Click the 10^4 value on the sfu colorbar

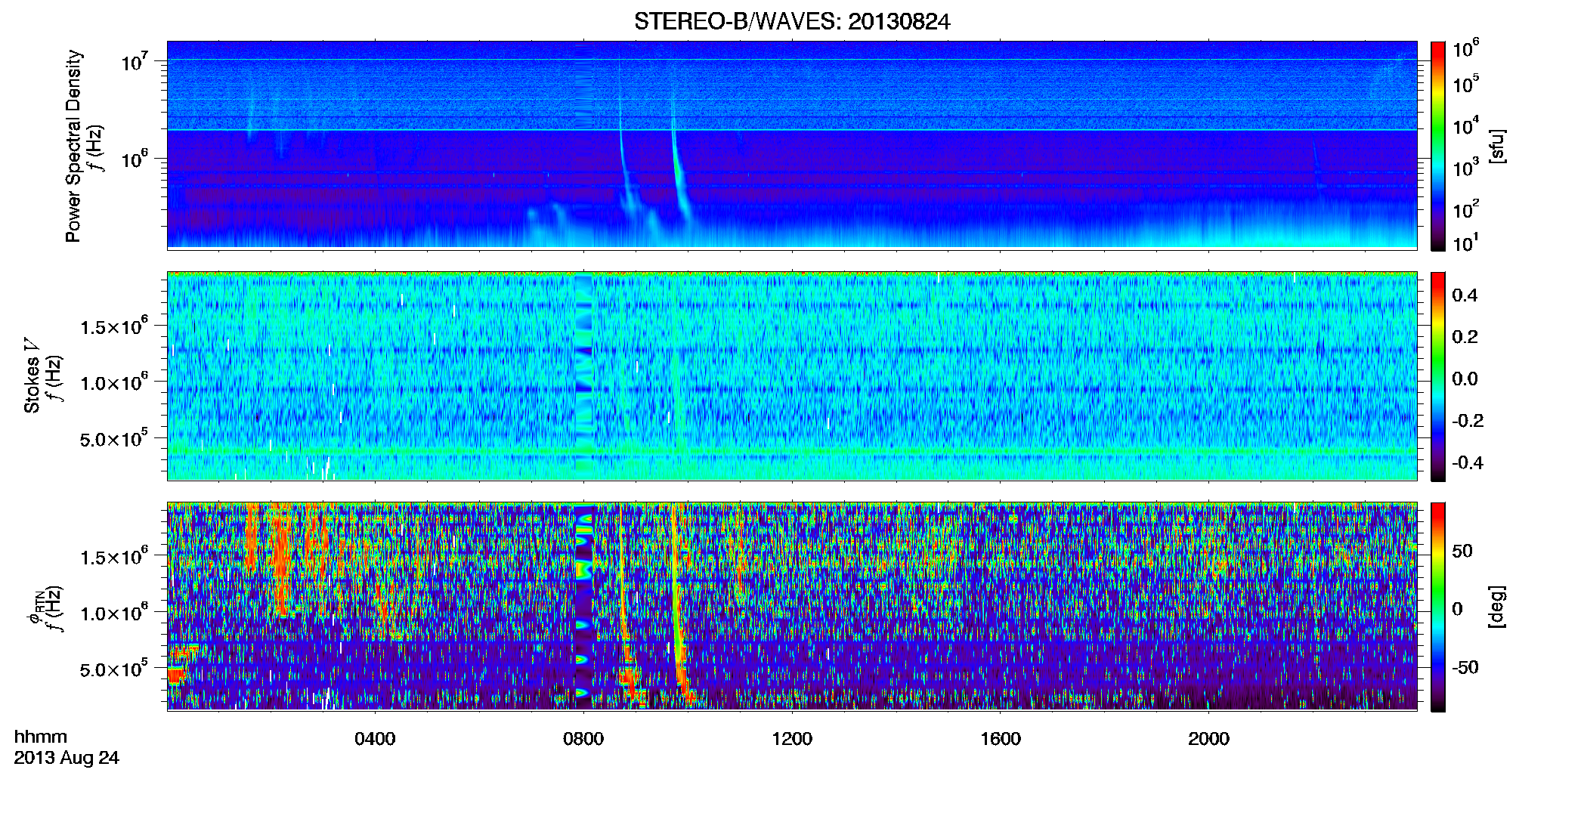tap(1466, 125)
